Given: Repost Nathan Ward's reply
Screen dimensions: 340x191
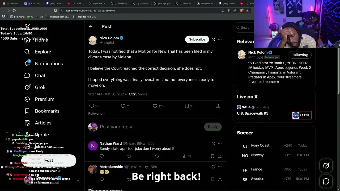Looking at the screenshot, I should [x=129, y=156].
